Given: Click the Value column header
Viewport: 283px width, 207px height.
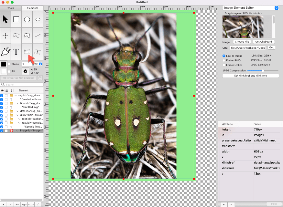Looking at the screenshot, I should tap(258, 124).
